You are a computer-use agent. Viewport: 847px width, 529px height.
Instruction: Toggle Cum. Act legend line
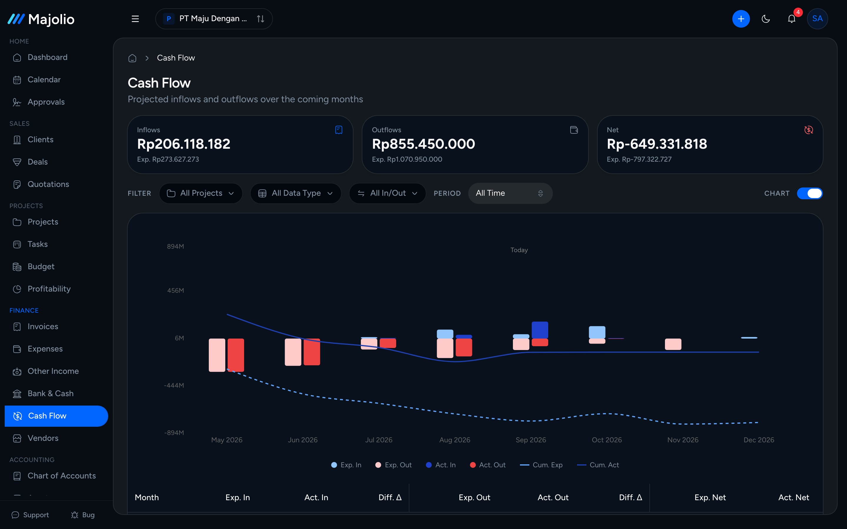click(598, 465)
